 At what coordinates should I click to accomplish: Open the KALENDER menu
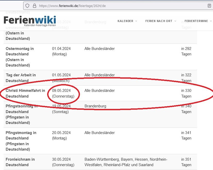coord(127,21)
